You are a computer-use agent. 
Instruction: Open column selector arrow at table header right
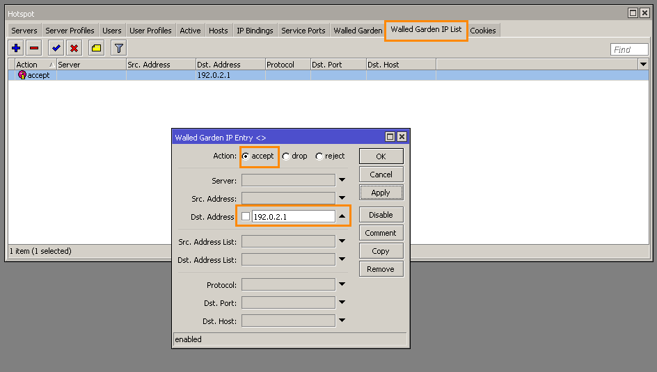[642, 65]
